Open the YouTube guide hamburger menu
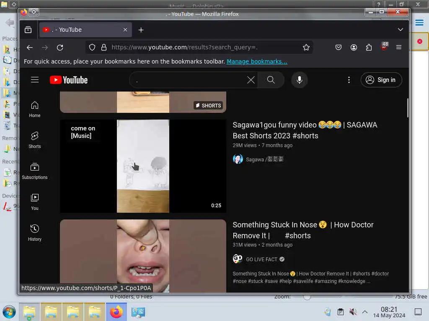The height and width of the screenshot is (321, 429). pyautogui.click(x=35, y=80)
